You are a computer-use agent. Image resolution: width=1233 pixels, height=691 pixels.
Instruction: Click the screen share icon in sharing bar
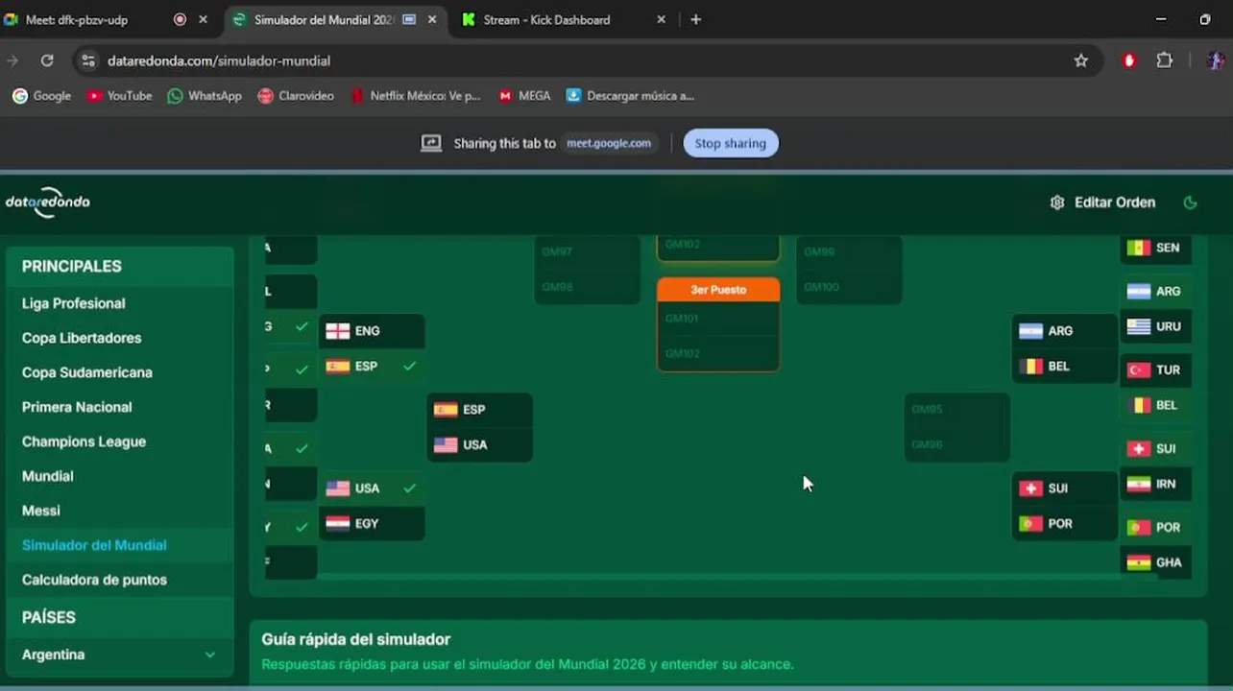pyautogui.click(x=431, y=143)
